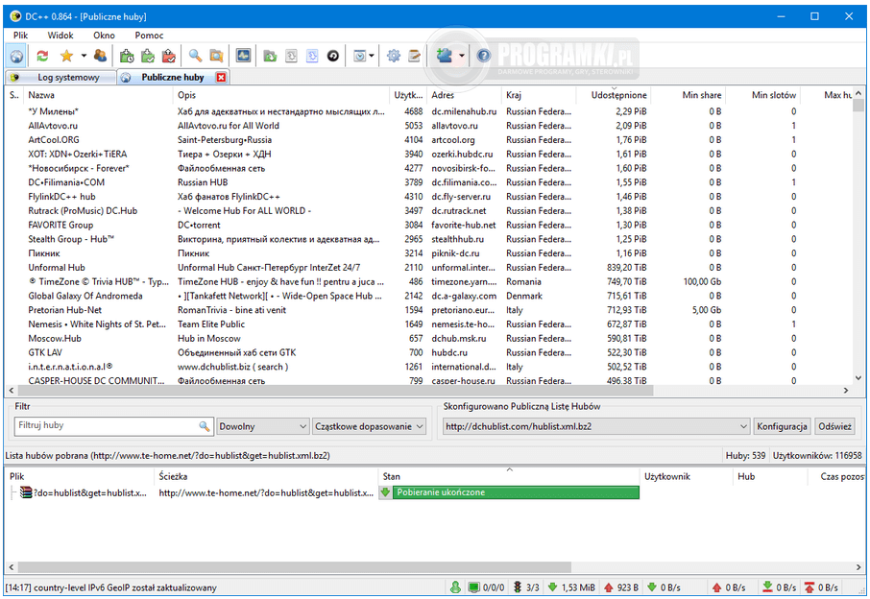The width and height of the screenshot is (870, 599).
Task: Click the uploaded total 923 B indicator
Action: click(621, 587)
